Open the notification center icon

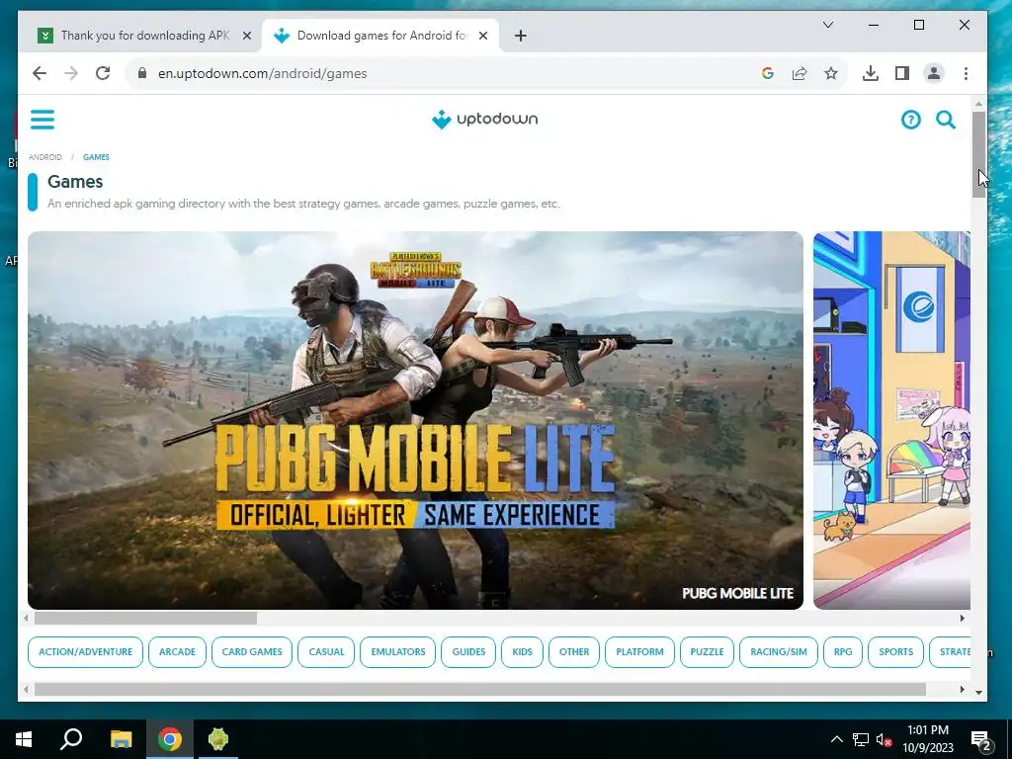(x=981, y=739)
